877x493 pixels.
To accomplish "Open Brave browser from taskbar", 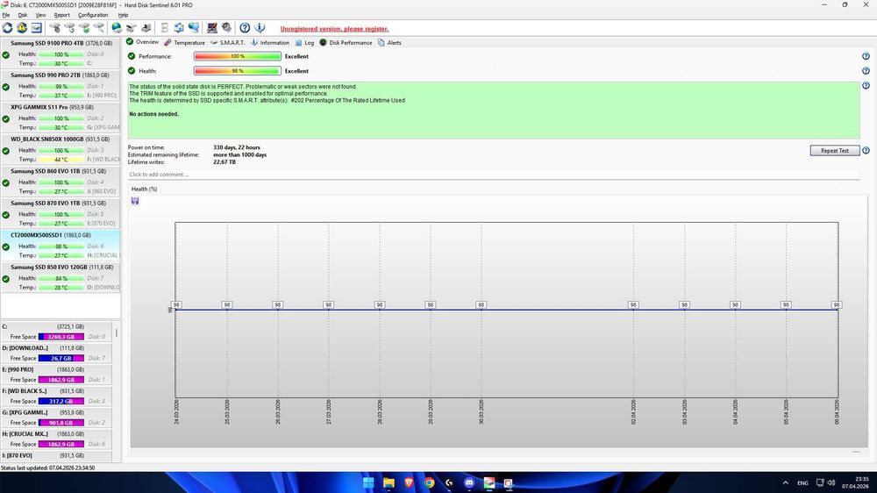I will (x=409, y=482).
